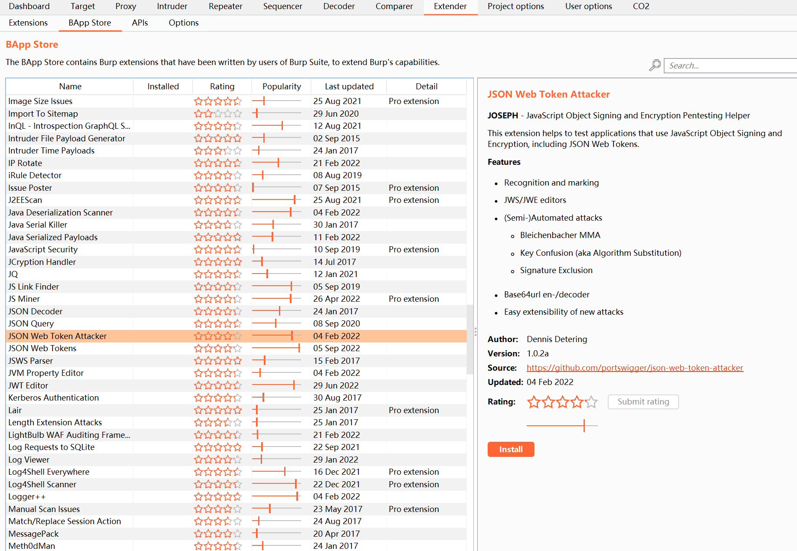Select the Image Size Issues row
797x551 pixels.
[x=236, y=101]
